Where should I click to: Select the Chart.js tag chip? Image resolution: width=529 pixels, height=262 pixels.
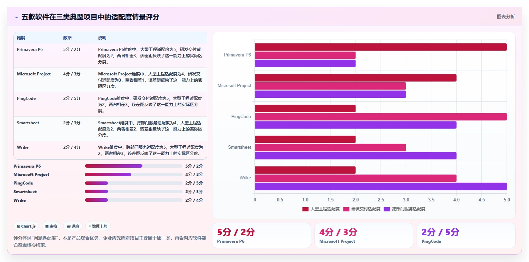click(26, 226)
